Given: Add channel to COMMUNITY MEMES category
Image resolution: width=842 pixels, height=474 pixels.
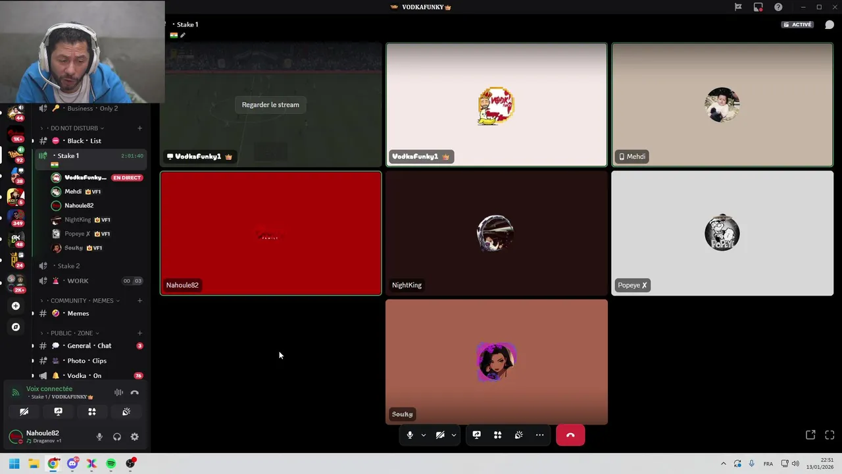Looking at the screenshot, I should (x=139, y=301).
